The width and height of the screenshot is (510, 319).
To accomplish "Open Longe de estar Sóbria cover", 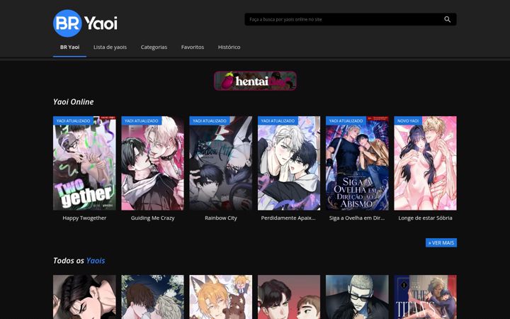I will pos(426,163).
